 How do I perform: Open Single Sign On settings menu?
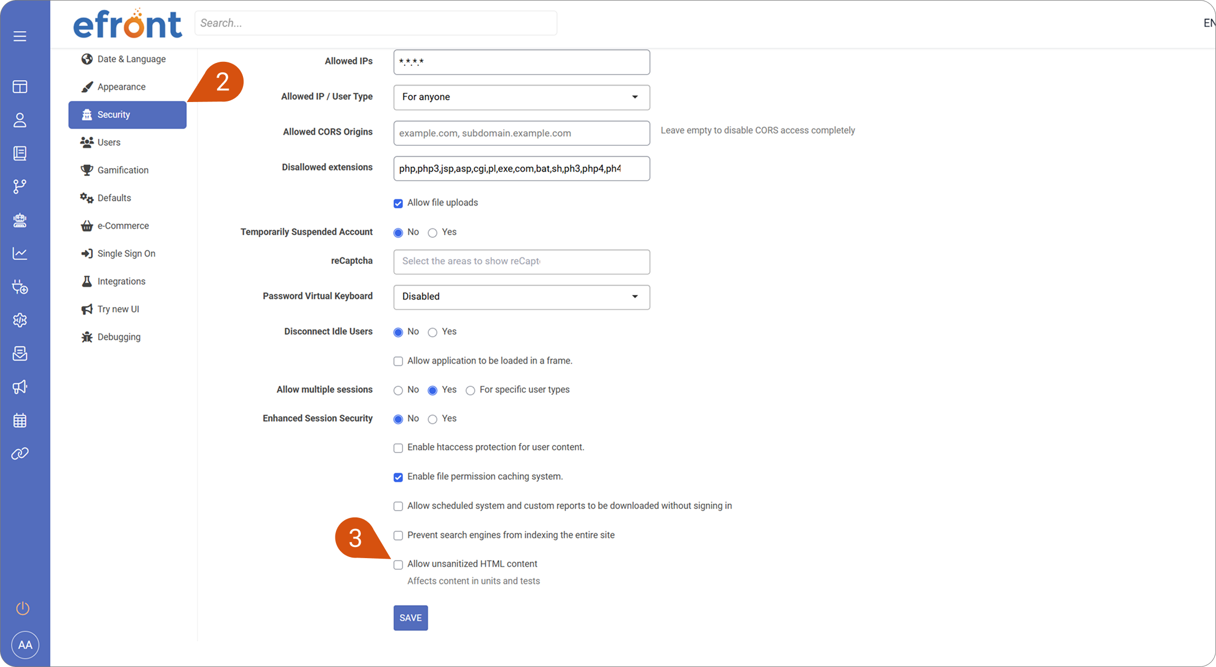(126, 254)
